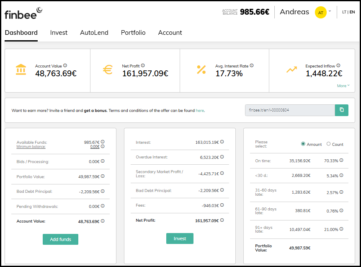Viewport: 361px width, 267px height.
Task: Open the Portfolio tab
Action: tap(133, 33)
